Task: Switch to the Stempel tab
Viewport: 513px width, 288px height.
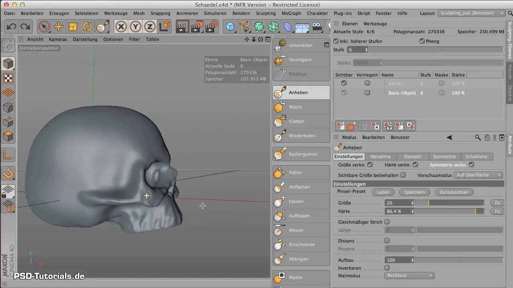Action: point(412,157)
